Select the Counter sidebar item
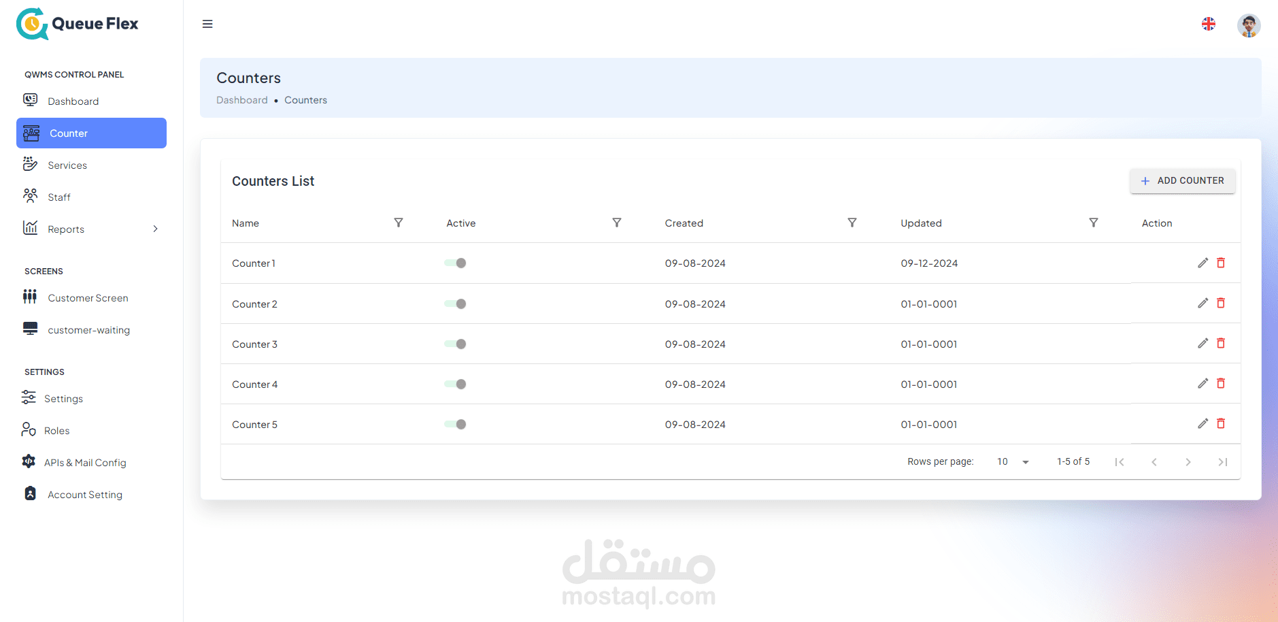Screen dimensions: 1278x622 [x=91, y=133]
